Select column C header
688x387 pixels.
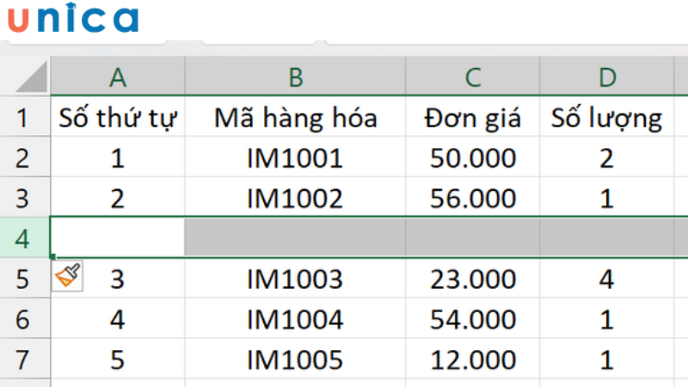click(x=472, y=77)
